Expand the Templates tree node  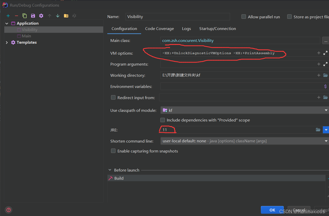(x=7, y=42)
